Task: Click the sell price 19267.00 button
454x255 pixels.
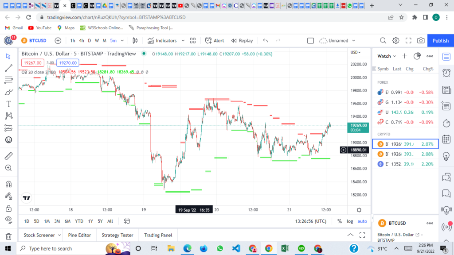Action: point(32,63)
